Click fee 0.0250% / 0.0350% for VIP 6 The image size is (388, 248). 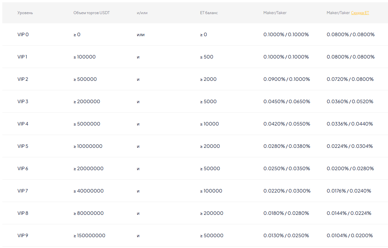coord(286,169)
